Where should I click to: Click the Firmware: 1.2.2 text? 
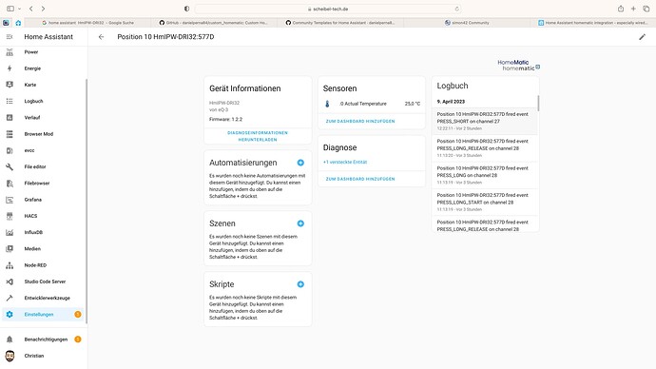[x=226, y=119]
